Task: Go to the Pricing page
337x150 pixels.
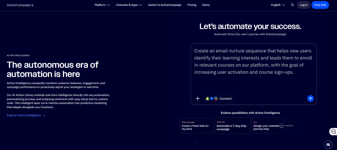Action: pos(192,5)
